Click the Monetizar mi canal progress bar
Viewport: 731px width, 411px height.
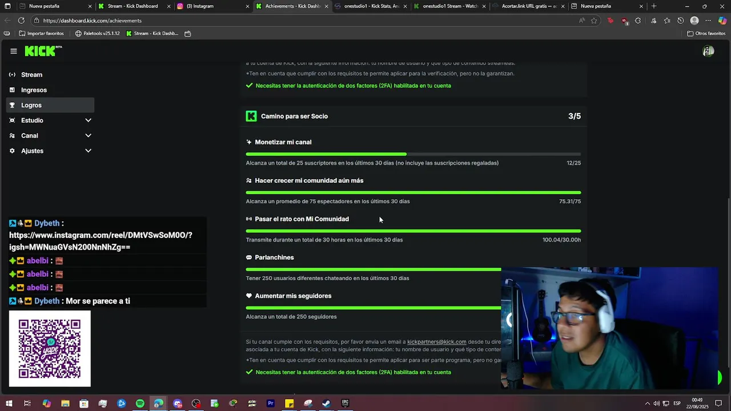point(413,154)
